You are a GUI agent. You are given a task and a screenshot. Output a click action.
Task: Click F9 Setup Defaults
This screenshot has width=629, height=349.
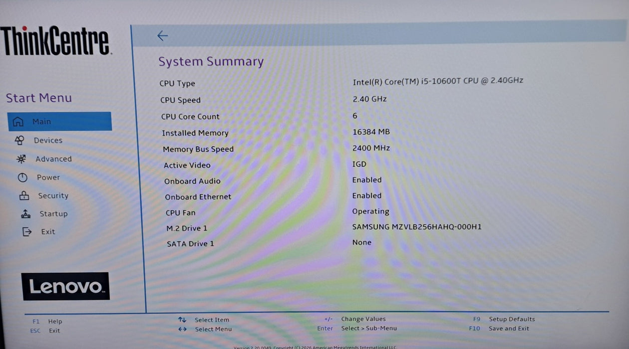pos(504,319)
